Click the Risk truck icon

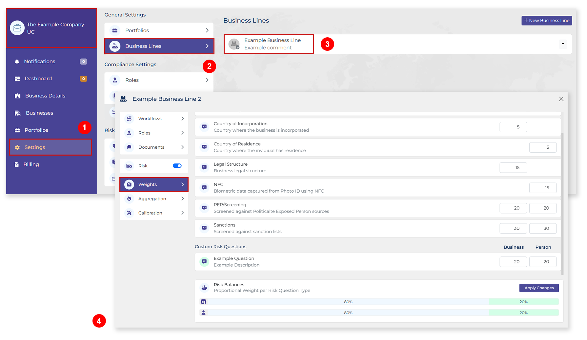tap(129, 166)
